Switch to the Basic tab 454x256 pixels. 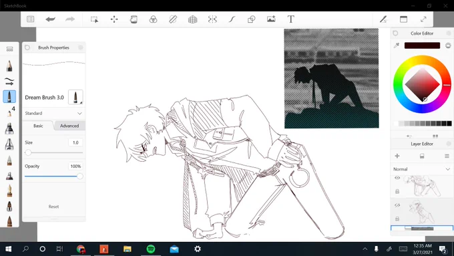point(38,126)
